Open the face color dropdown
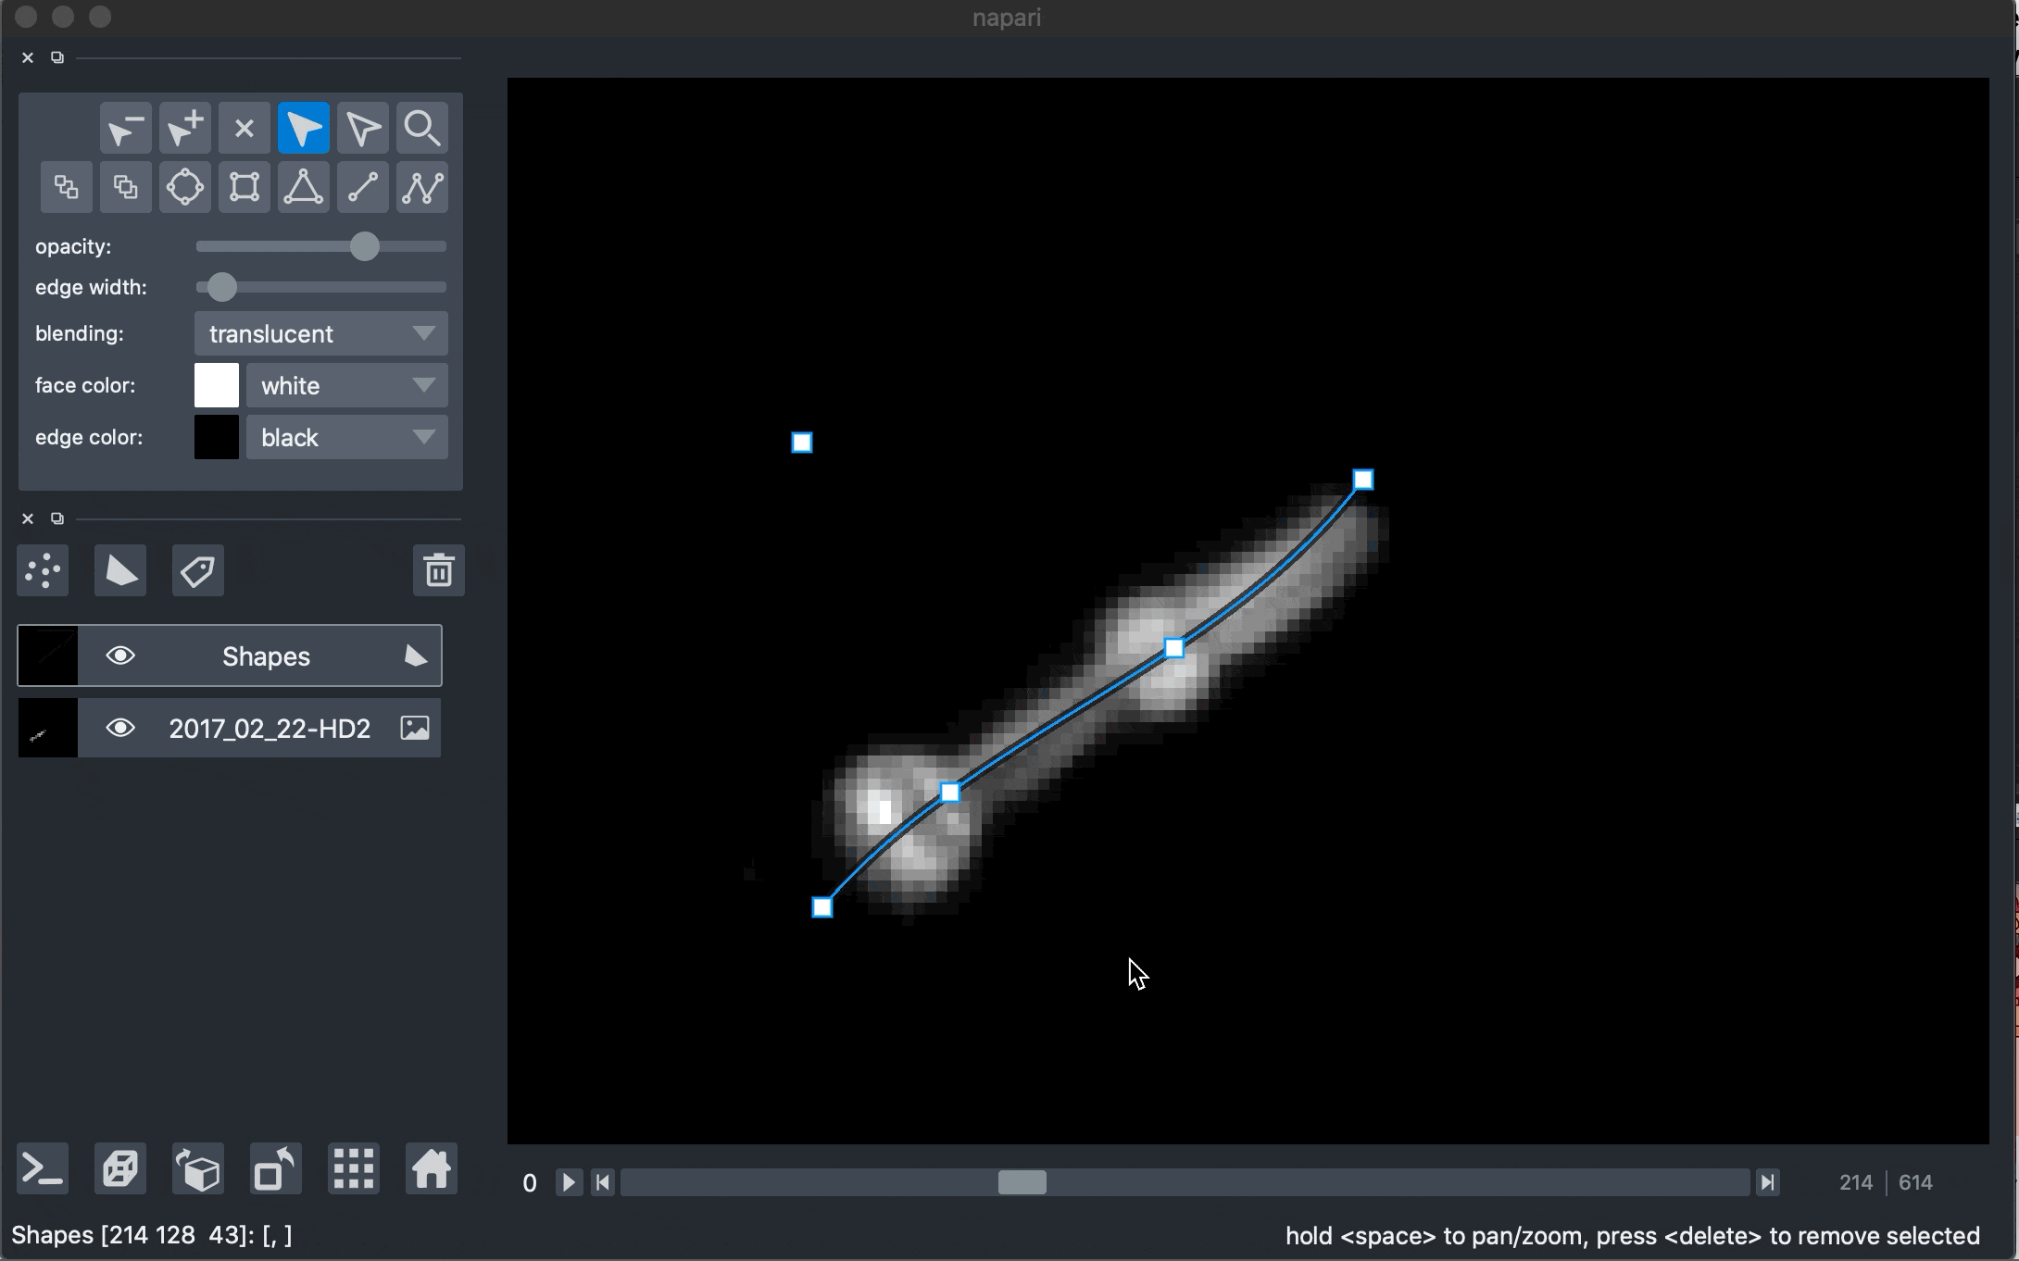This screenshot has height=1261, width=2019. (x=347, y=385)
